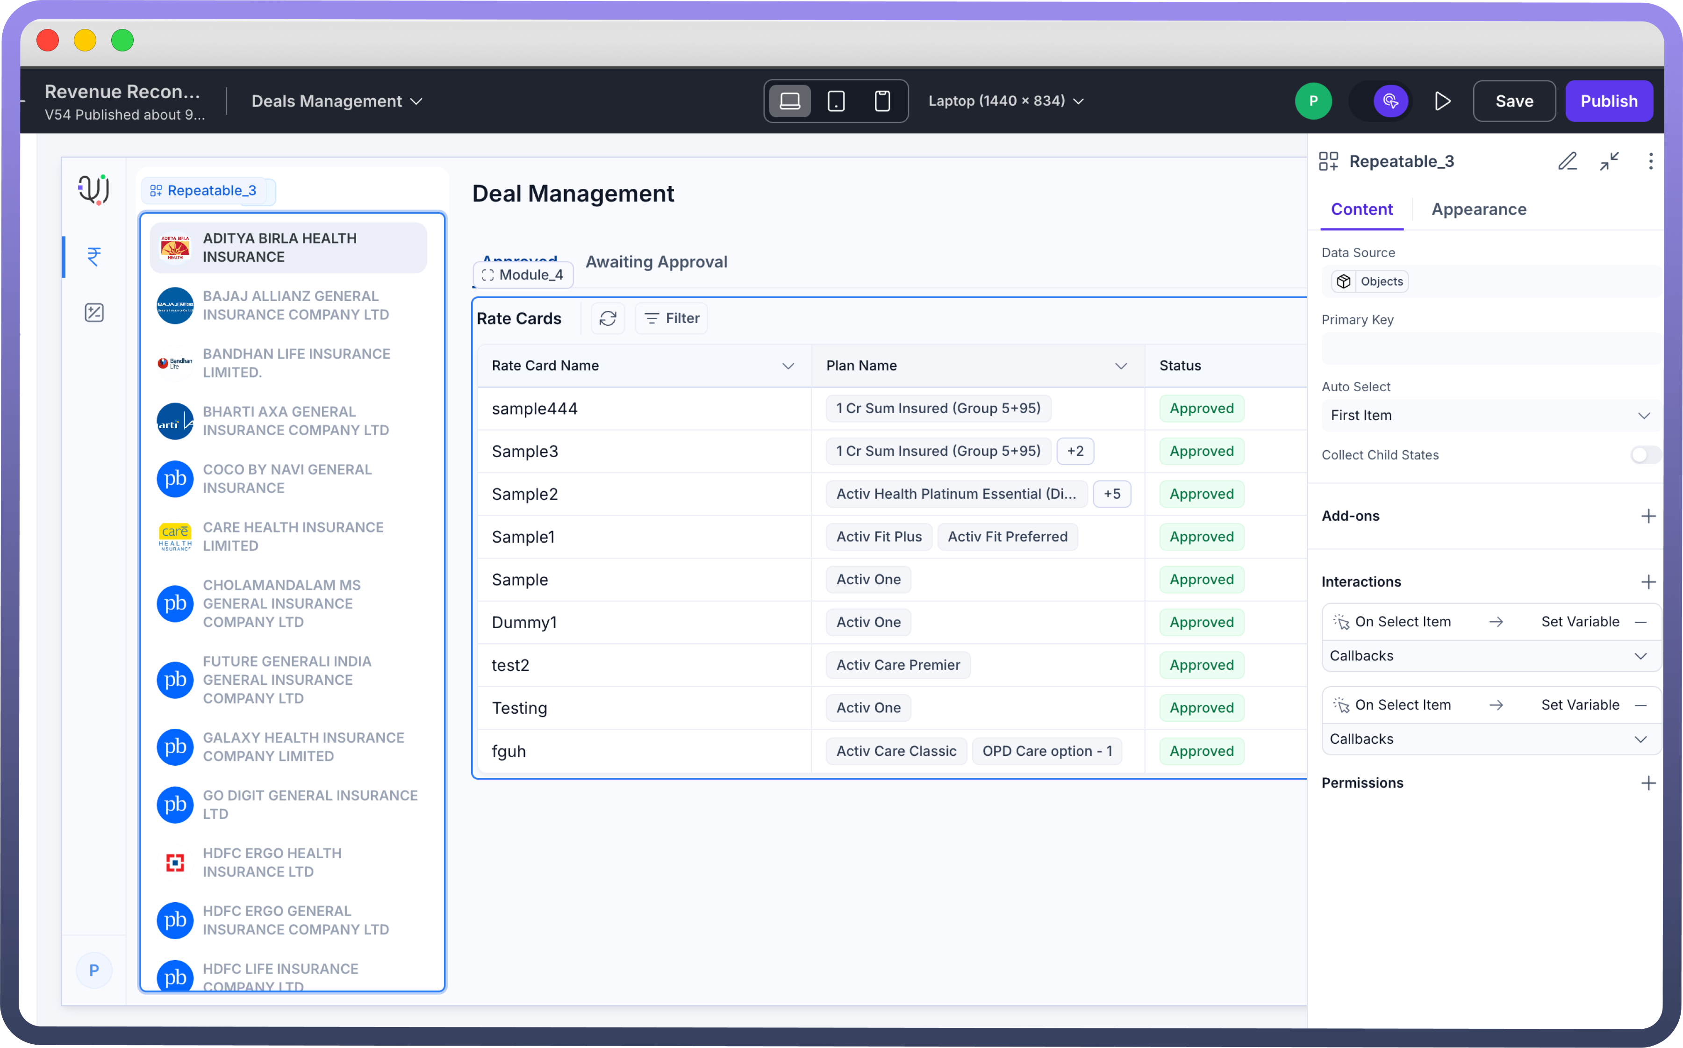Select the laptop viewport toggle

coord(790,101)
